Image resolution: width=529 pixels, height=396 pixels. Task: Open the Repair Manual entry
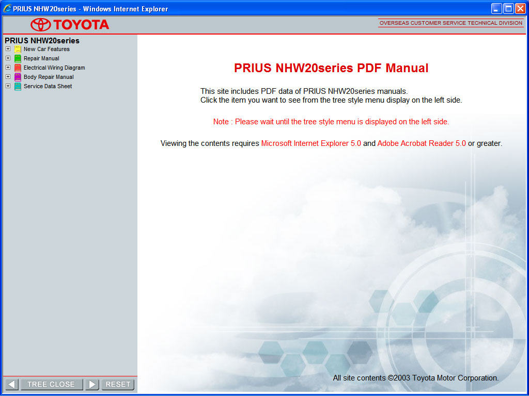(41, 59)
